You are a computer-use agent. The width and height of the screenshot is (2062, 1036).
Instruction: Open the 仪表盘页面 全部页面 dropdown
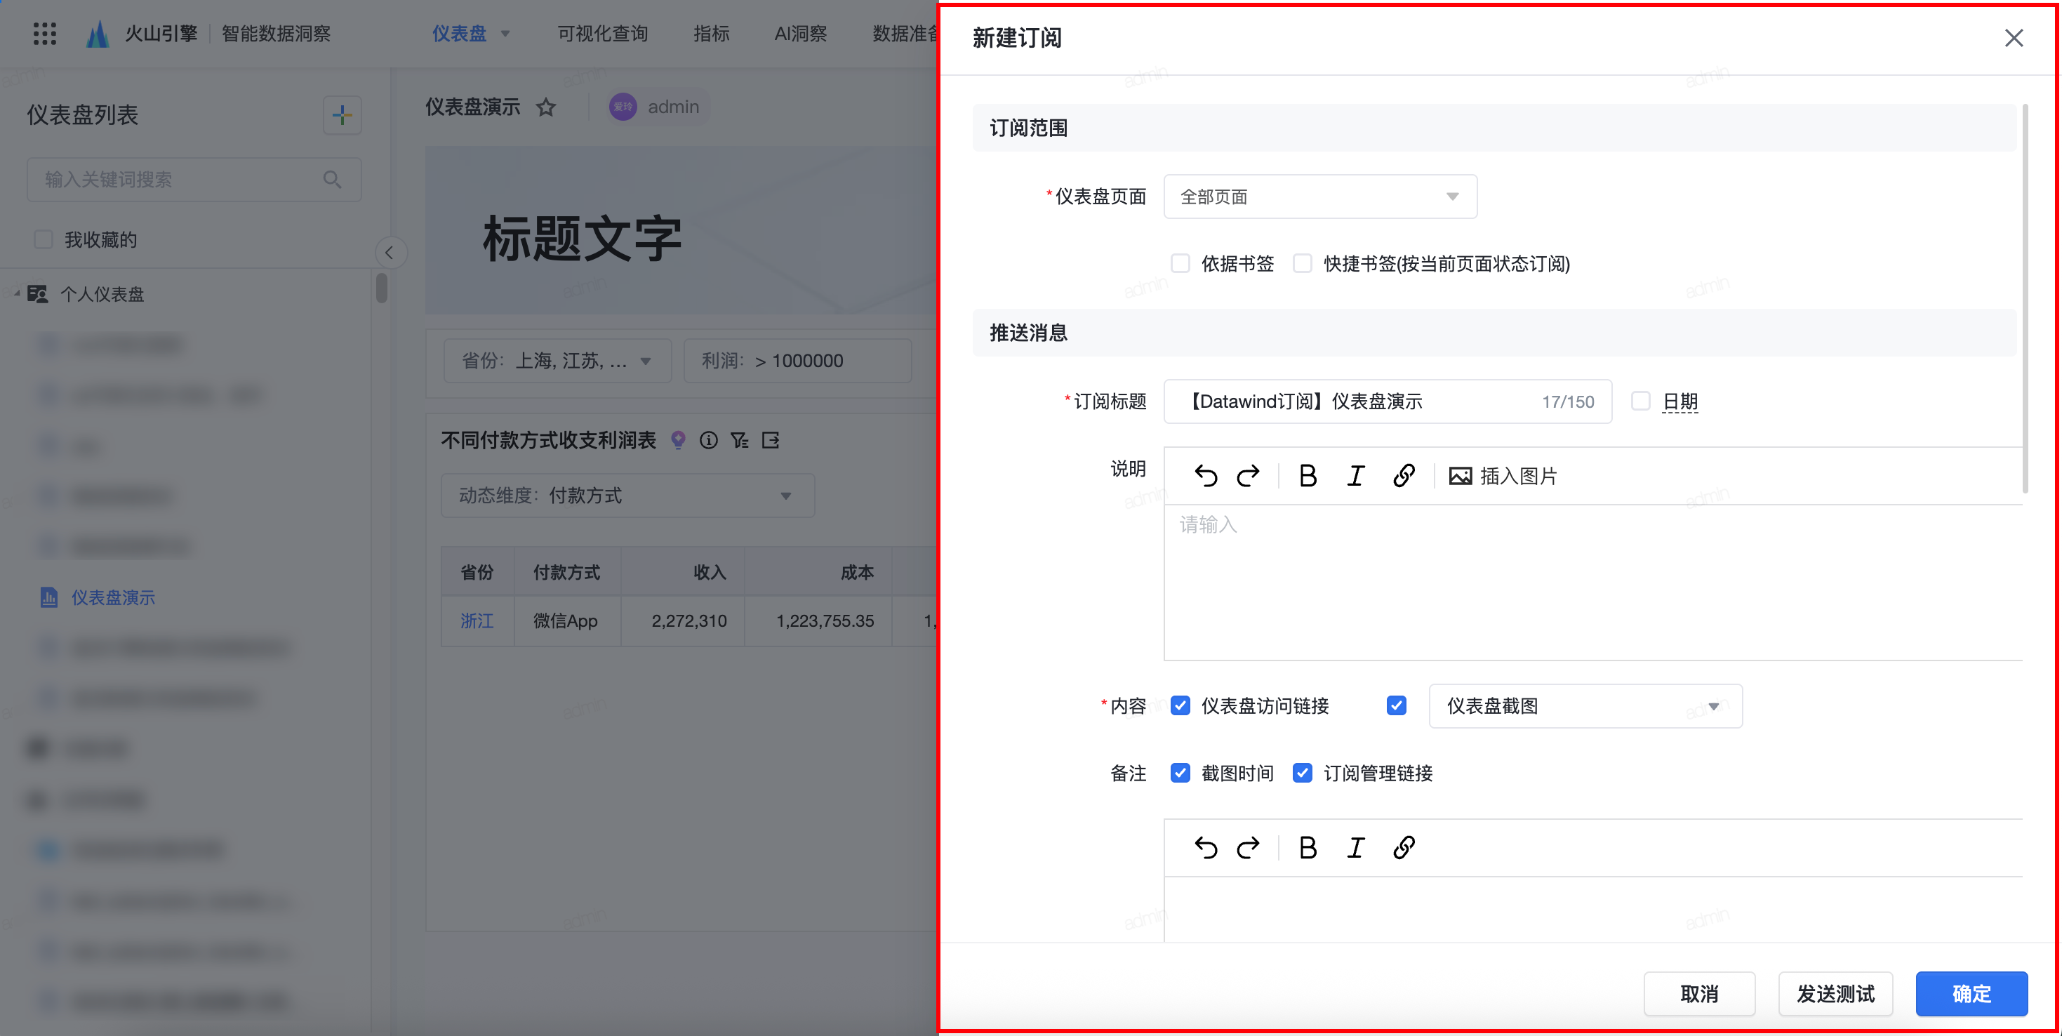[1319, 196]
